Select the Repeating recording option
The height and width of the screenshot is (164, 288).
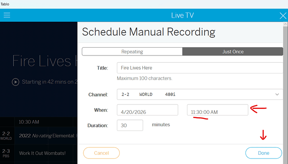pyautogui.click(x=132, y=52)
